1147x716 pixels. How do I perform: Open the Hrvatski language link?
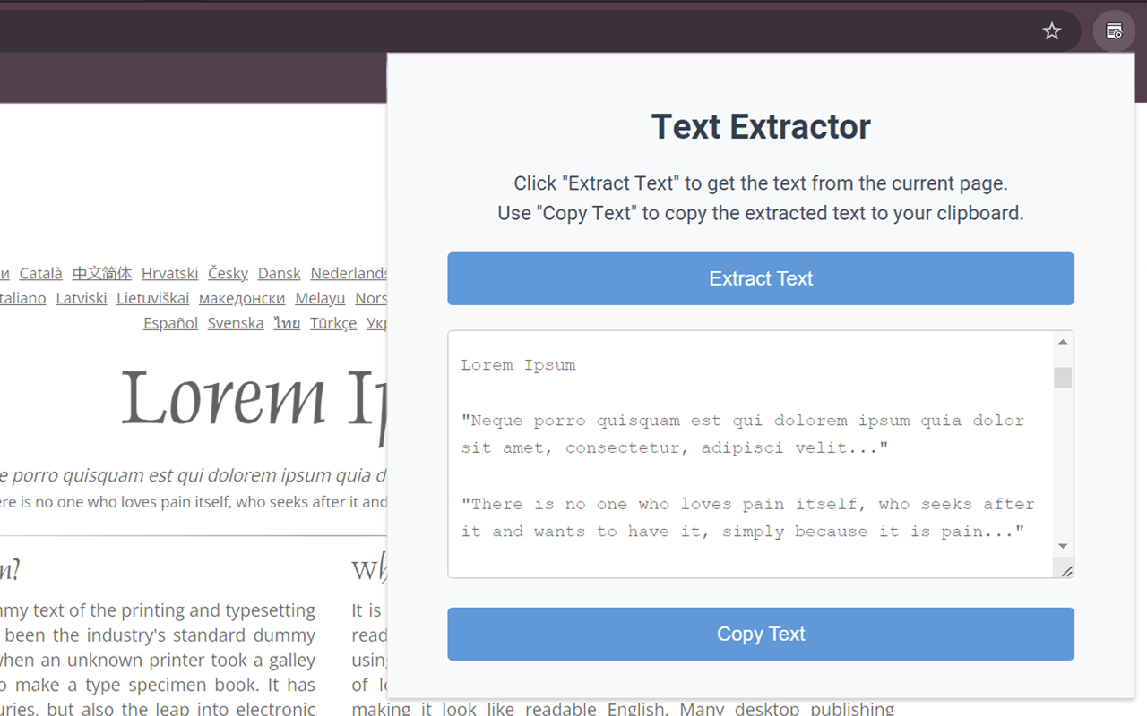(x=169, y=273)
